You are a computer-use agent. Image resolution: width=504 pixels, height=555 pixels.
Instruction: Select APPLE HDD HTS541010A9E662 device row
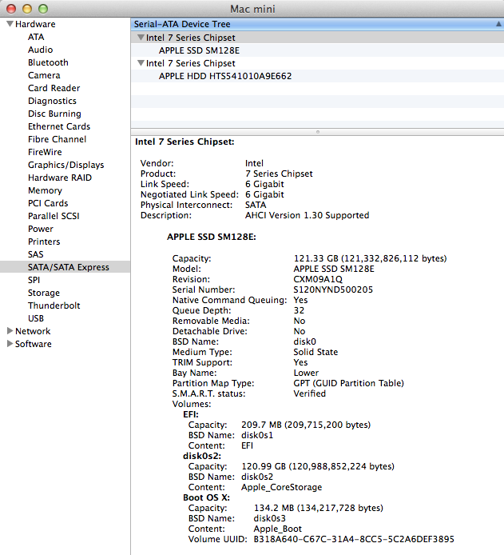click(317, 76)
